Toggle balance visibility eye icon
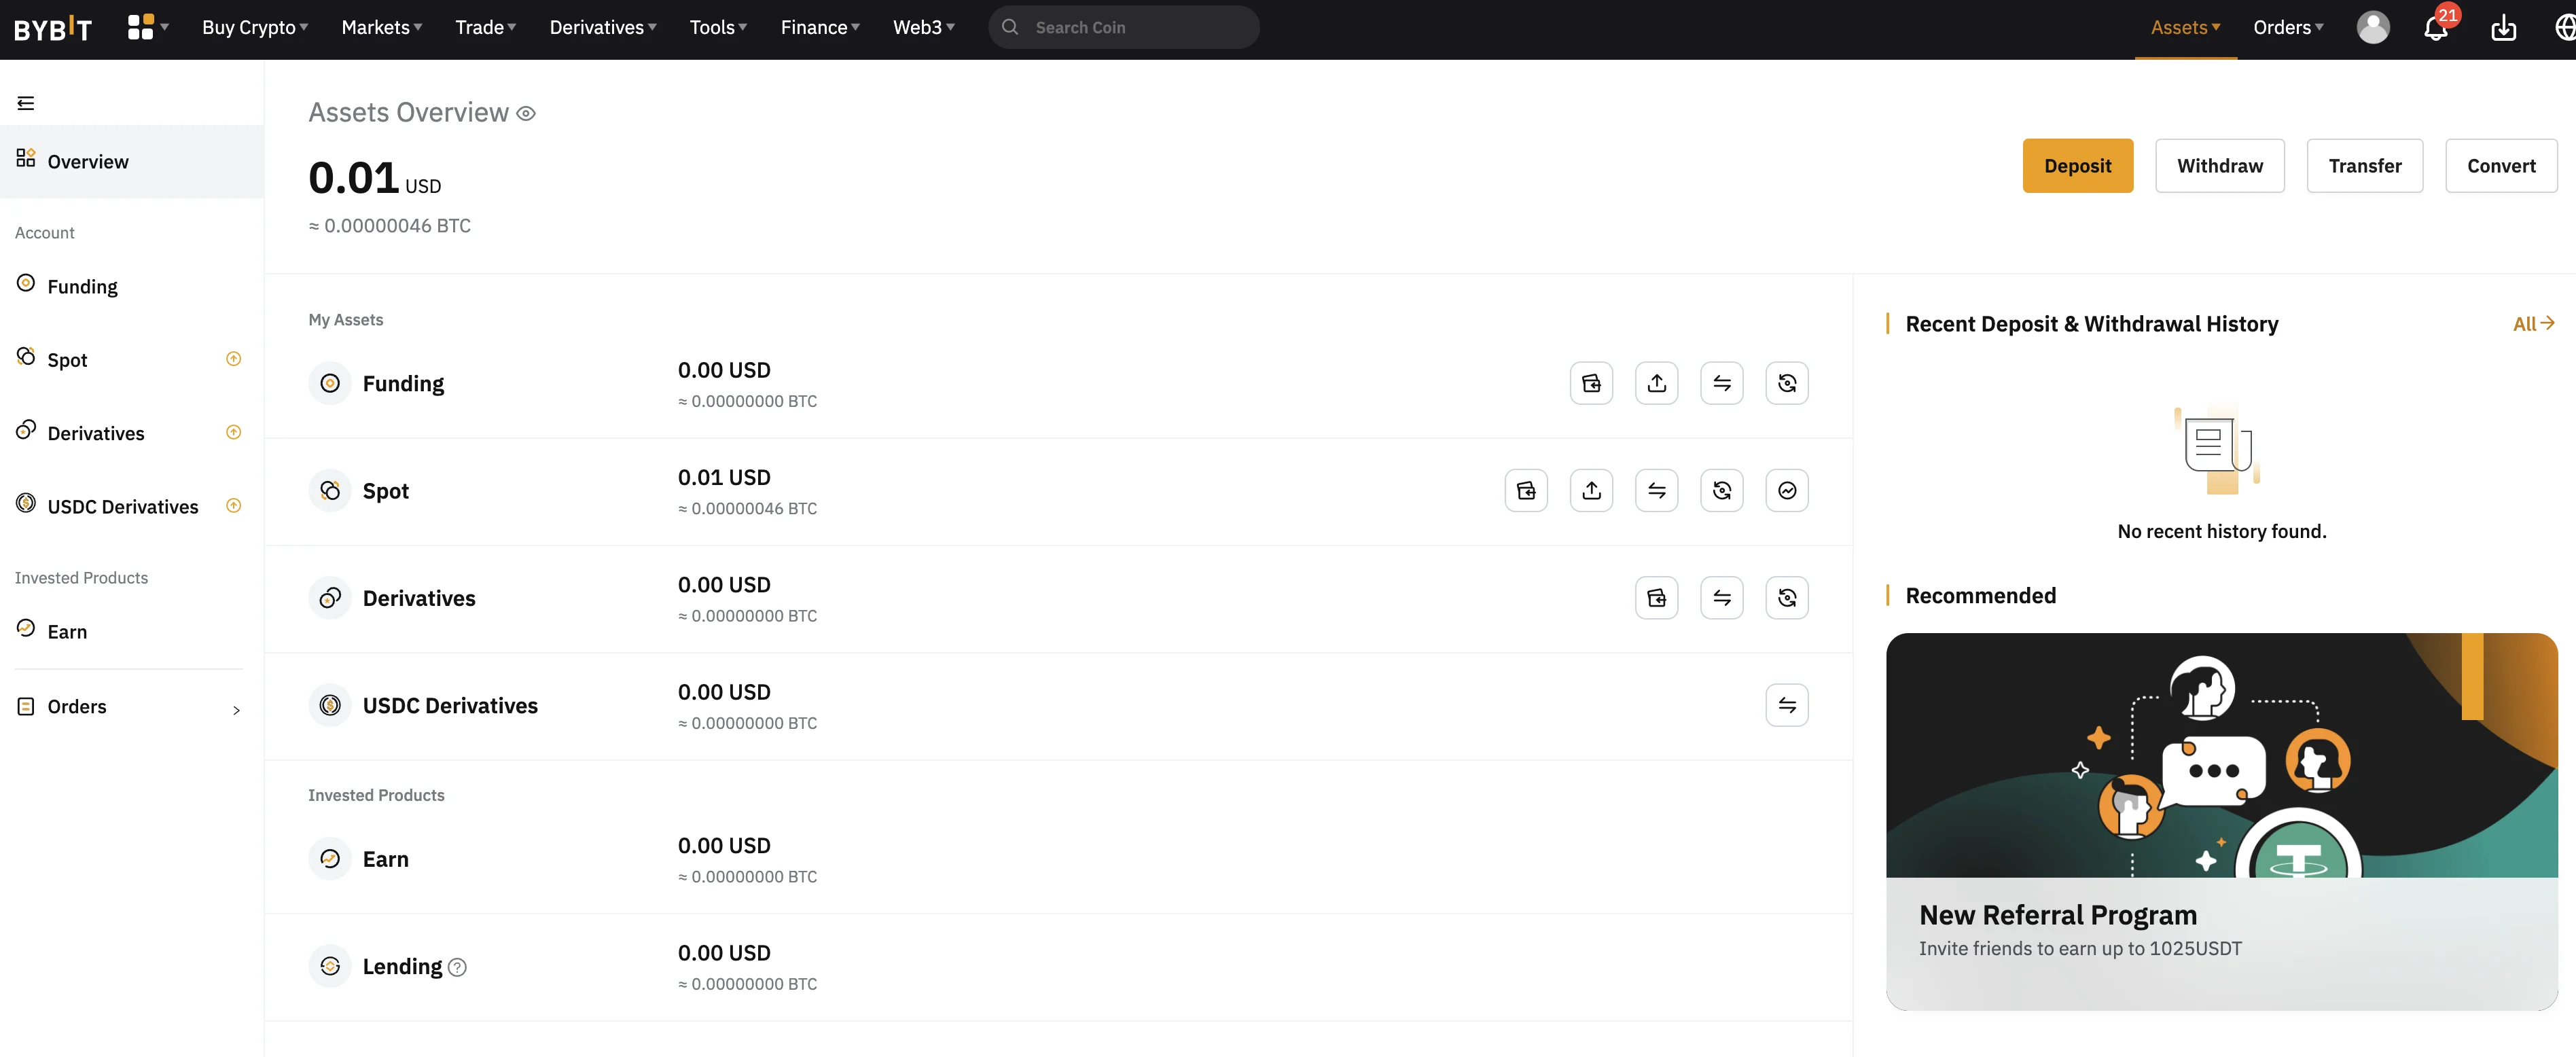The image size is (2576, 1057). [x=526, y=114]
